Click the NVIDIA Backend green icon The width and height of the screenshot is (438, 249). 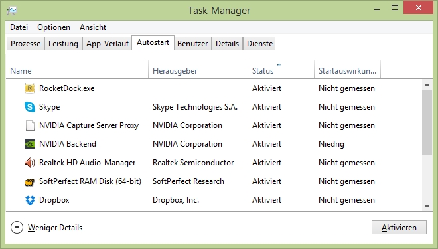pyautogui.click(x=30, y=144)
